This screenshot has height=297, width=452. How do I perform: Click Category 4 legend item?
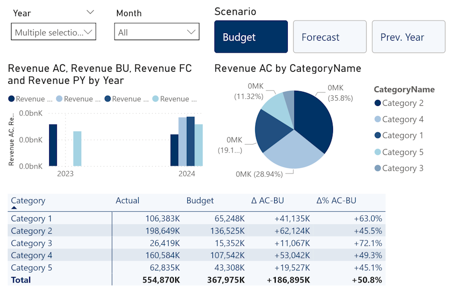coord(402,119)
